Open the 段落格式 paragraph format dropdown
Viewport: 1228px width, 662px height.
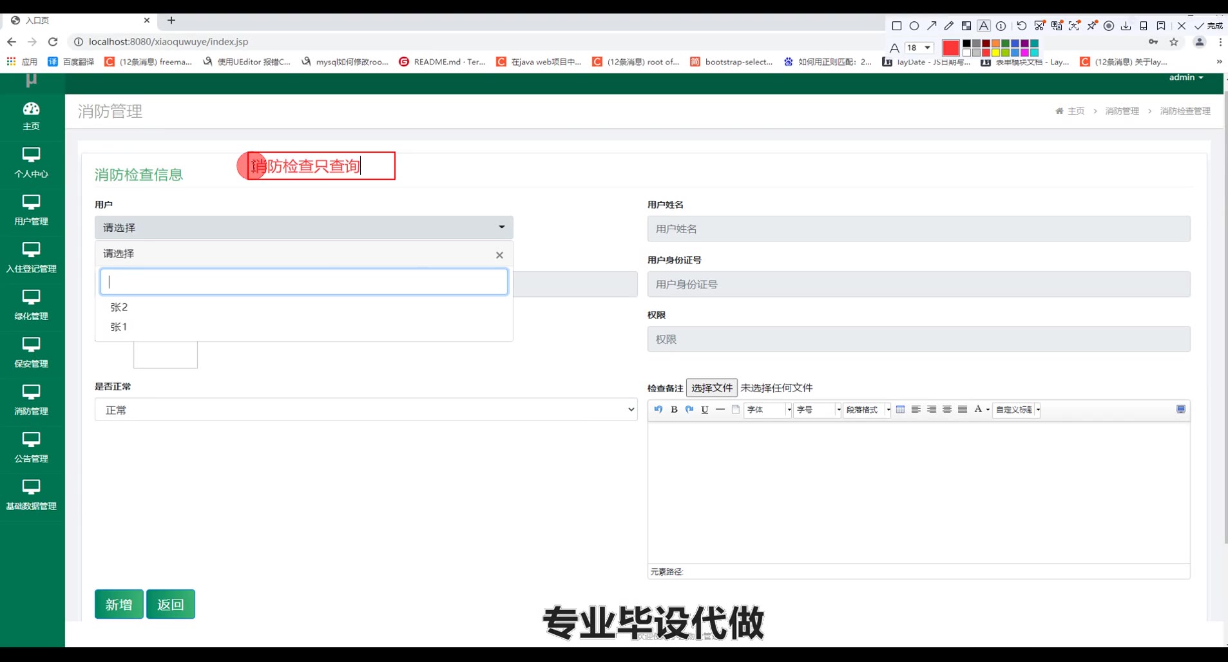point(867,410)
